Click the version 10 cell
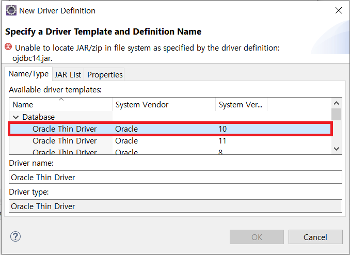The height and width of the screenshot is (255, 350). coord(222,129)
